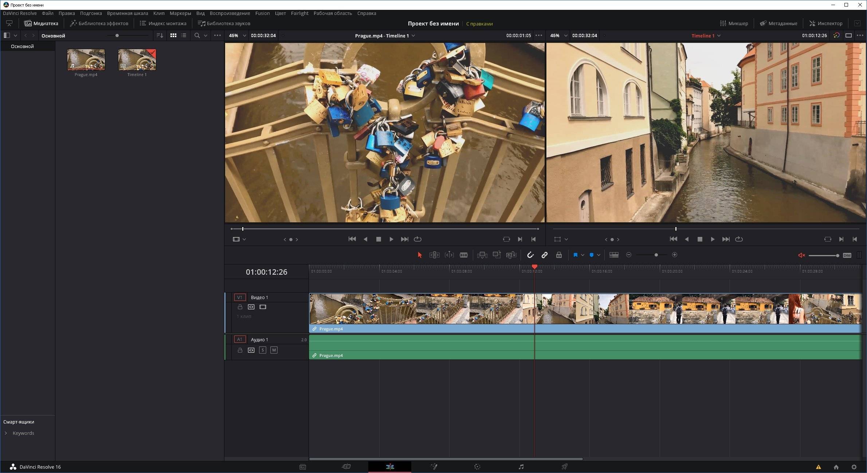The width and height of the screenshot is (867, 473).
Task: Open the flag color dropdown arrow
Action: [x=582, y=255]
